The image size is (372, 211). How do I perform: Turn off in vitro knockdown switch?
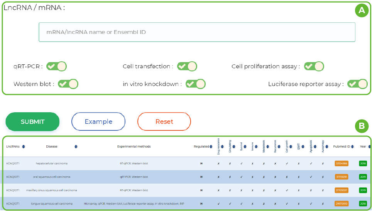pyautogui.click(x=195, y=84)
